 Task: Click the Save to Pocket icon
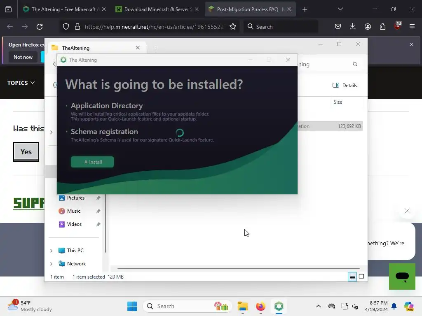coord(338,26)
